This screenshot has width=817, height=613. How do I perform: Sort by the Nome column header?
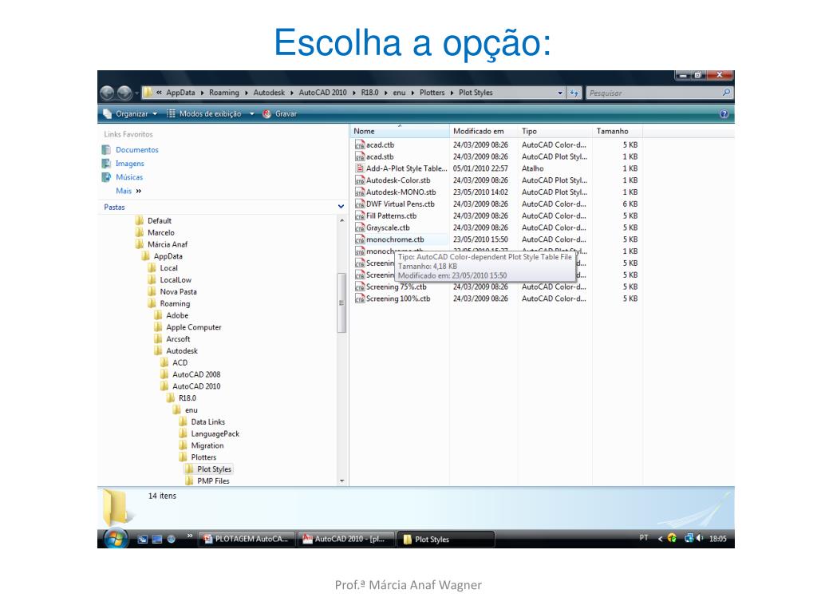399,132
